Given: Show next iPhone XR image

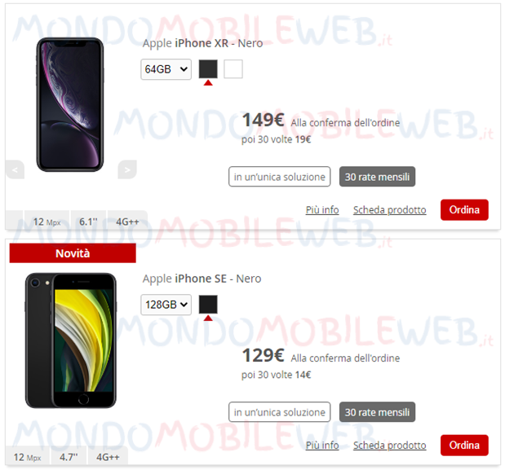Looking at the screenshot, I should pos(127,169).
